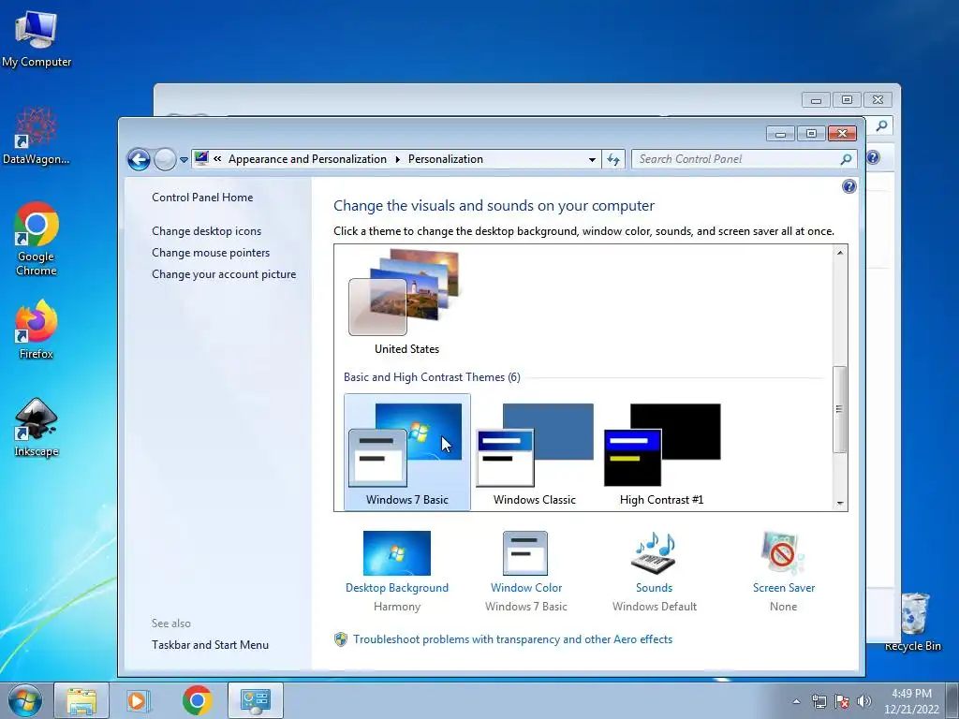
Task: Open Windows Explorer from the taskbar
Action: click(x=81, y=700)
